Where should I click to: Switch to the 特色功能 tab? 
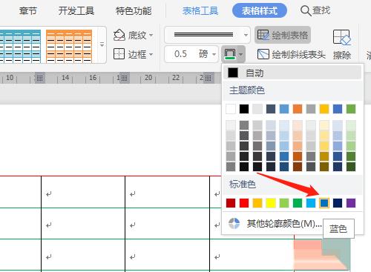click(134, 11)
